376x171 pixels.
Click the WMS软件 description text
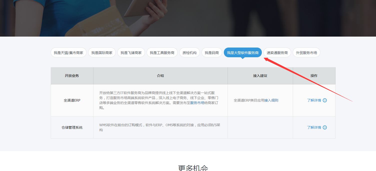click(160, 127)
